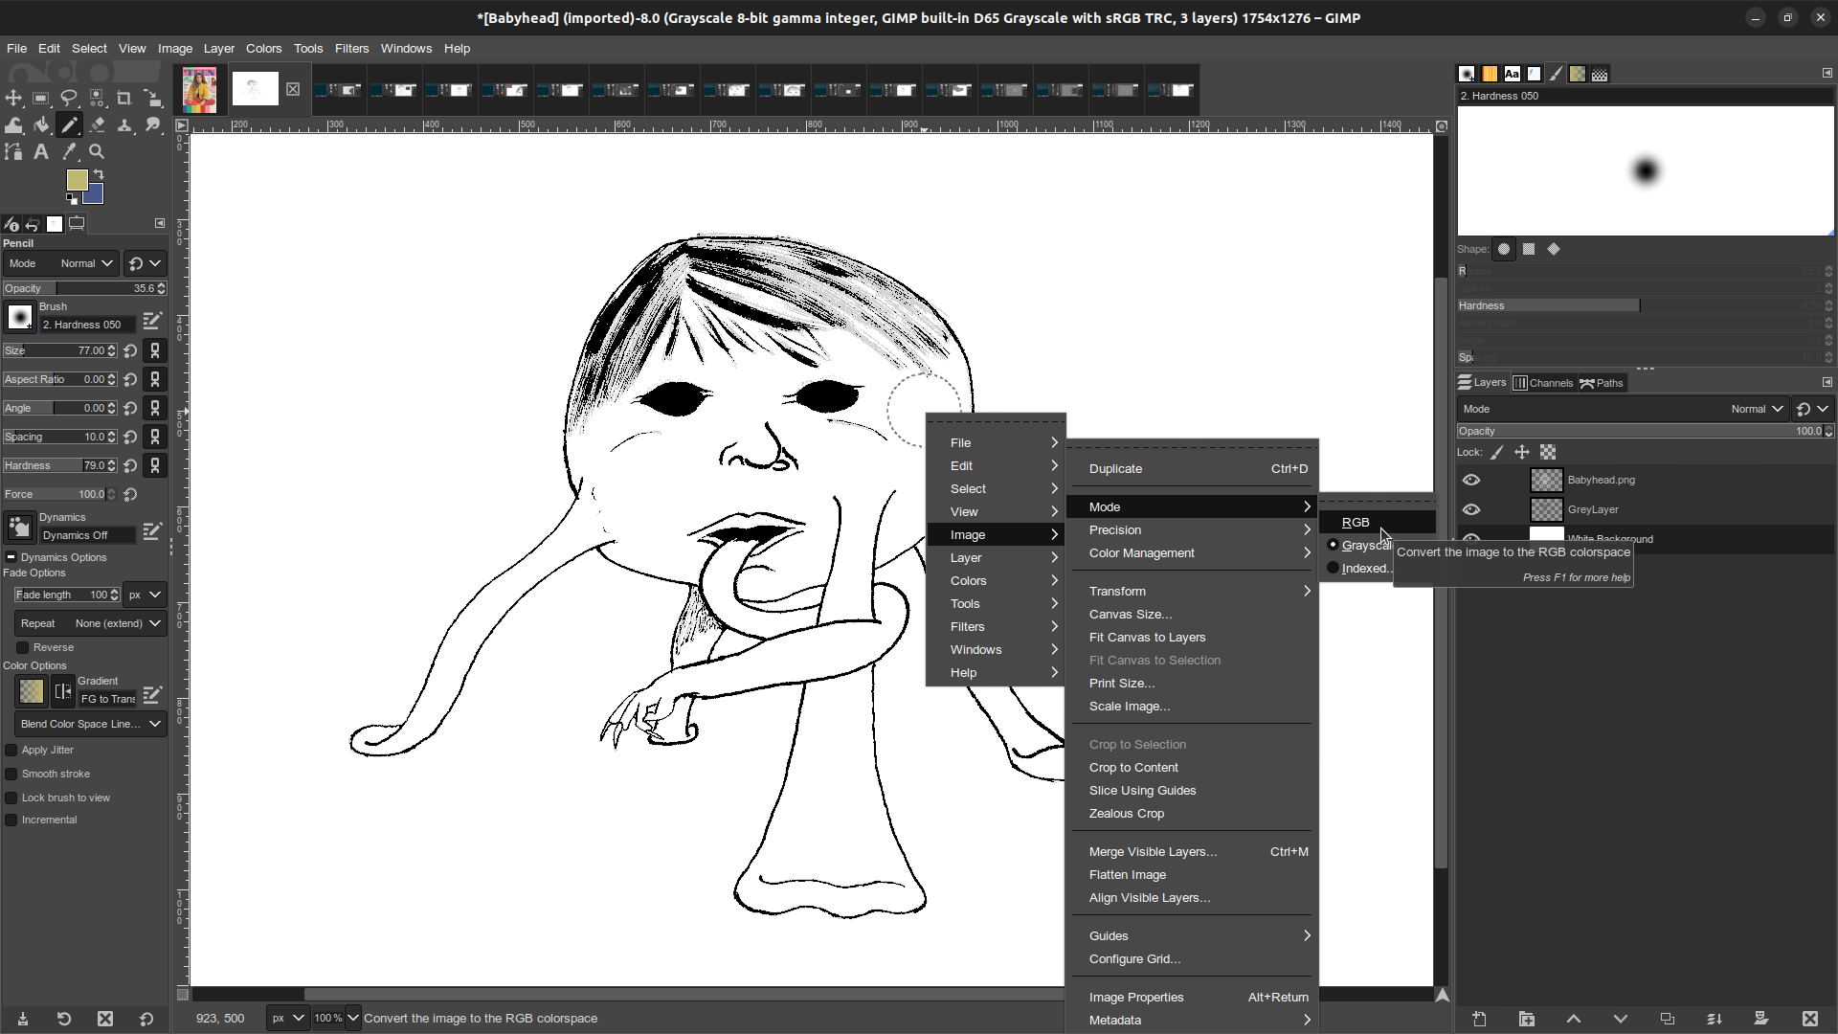1838x1034 pixels.
Task: Toggle visibility of GreyLayer
Action: (1471, 509)
